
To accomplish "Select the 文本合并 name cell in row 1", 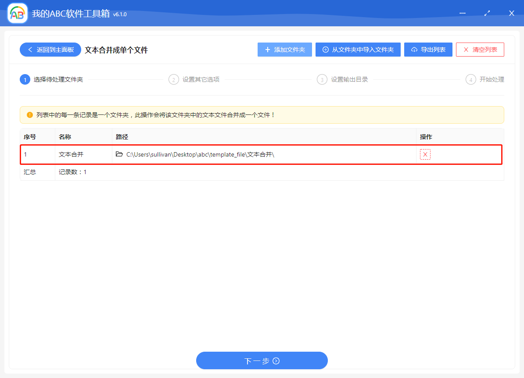I will (71, 154).
